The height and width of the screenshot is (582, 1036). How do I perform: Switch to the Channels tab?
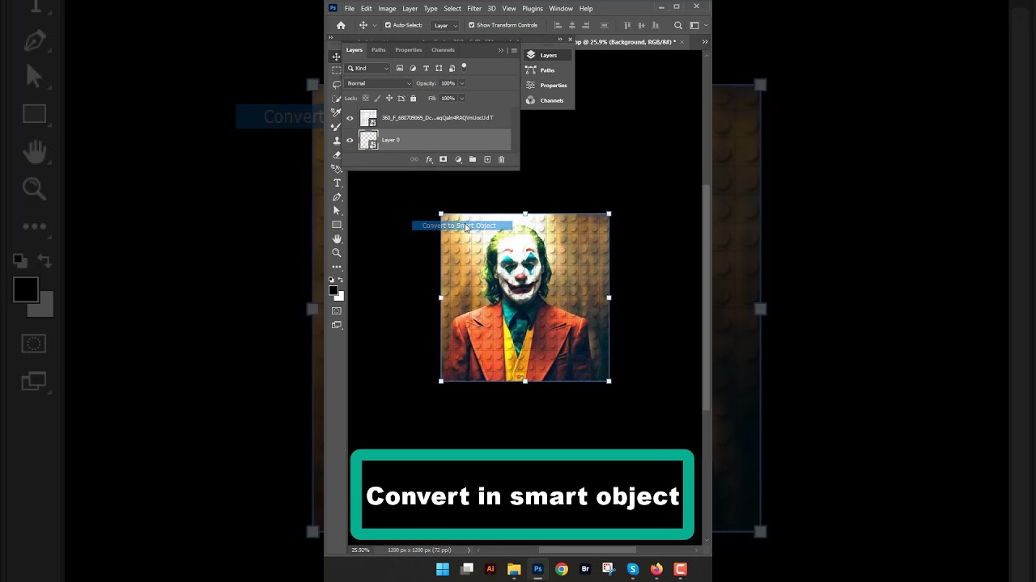443,50
